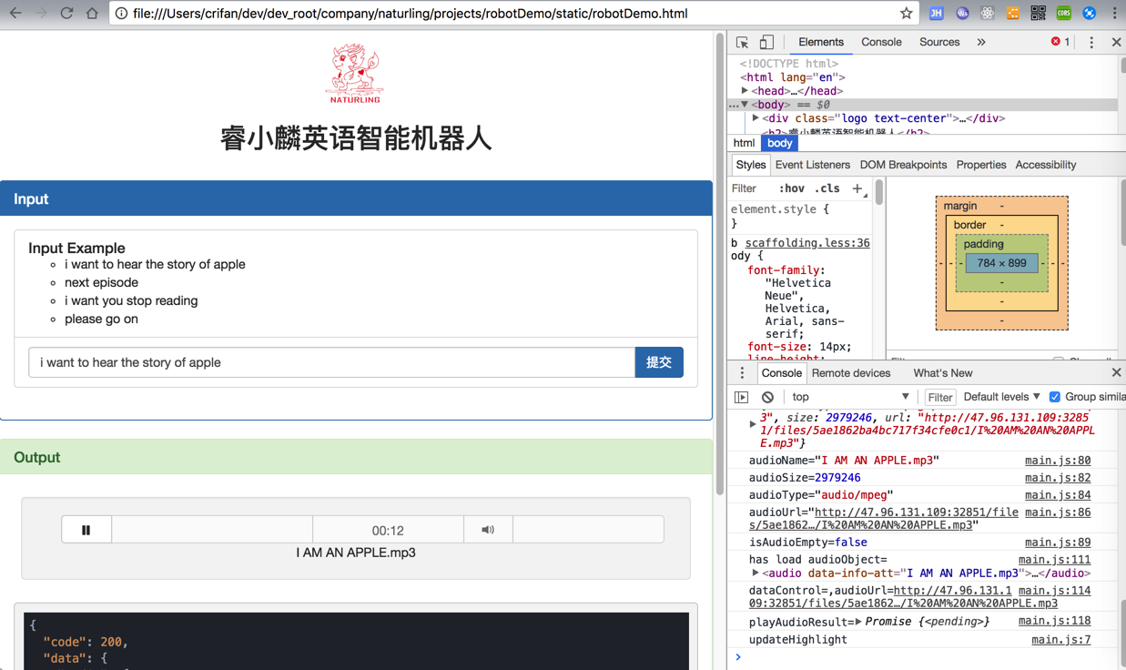Image resolution: width=1126 pixels, height=670 pixels.
Task: Pause the audio playback
Action: pos(86,530)
